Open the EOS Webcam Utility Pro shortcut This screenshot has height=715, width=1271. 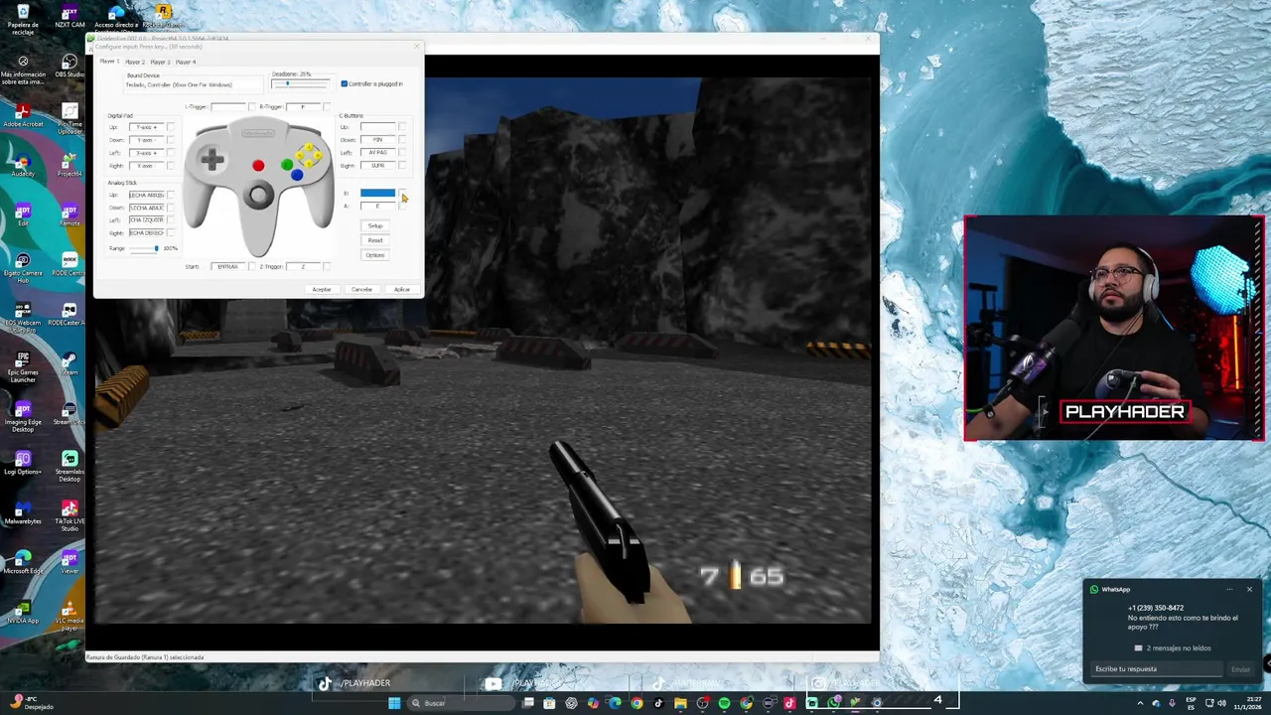[x=23, y=316]
